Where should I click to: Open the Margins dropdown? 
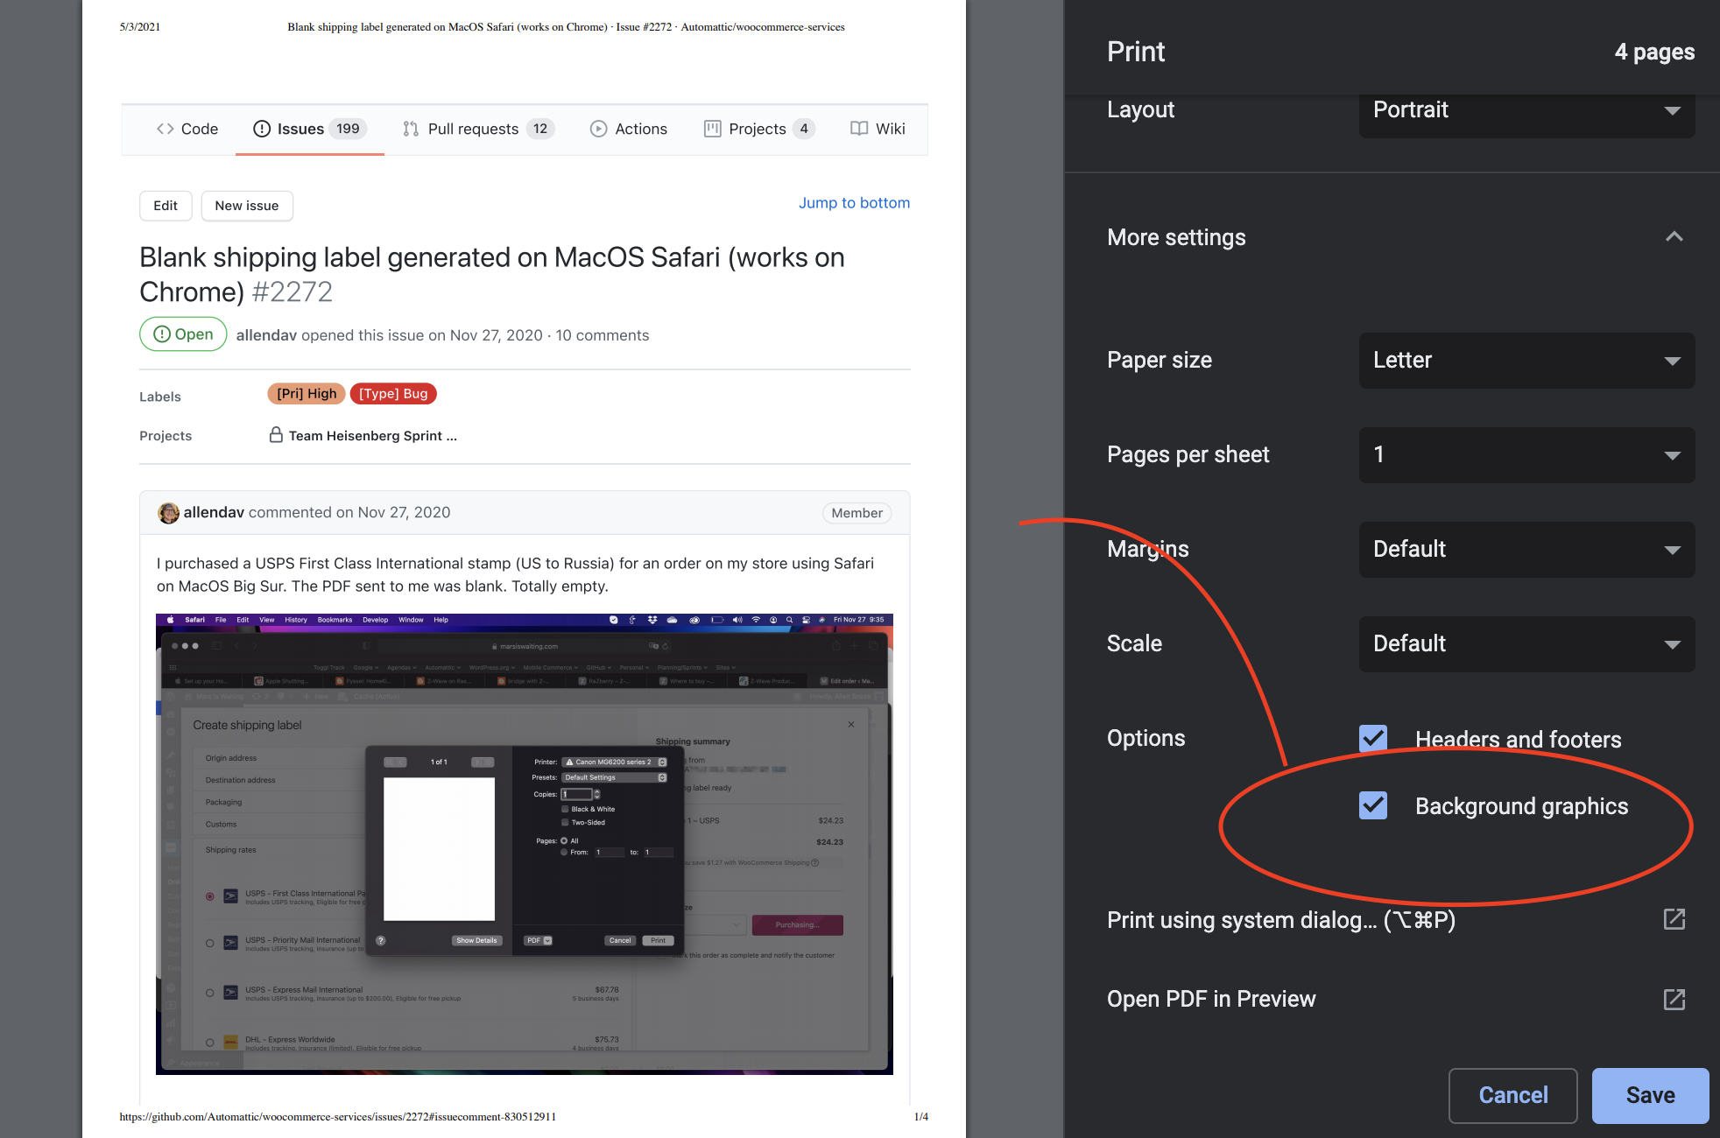click(x=1526, y=549)
